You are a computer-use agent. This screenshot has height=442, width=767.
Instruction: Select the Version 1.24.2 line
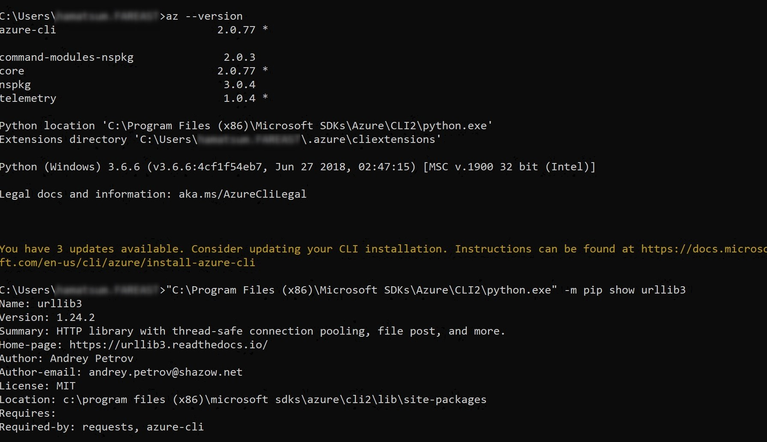click(47, 317)
